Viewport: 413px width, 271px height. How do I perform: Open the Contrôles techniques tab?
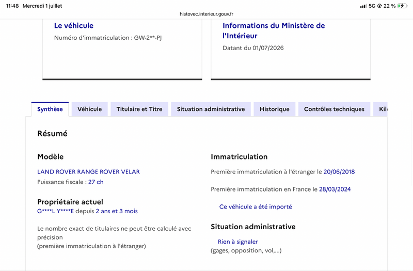click(x=334, y=109)
